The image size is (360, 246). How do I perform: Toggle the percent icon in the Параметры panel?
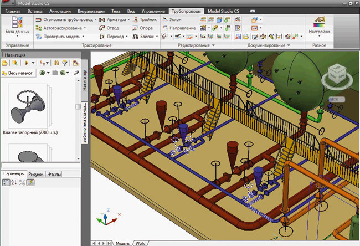pyautogui.click(x=23, y=183)
